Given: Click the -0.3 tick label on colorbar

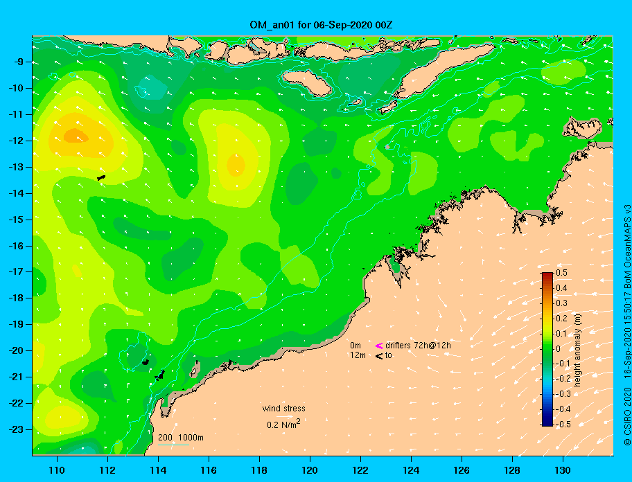Looking at the screenshot, I should [x=563, y=394].
